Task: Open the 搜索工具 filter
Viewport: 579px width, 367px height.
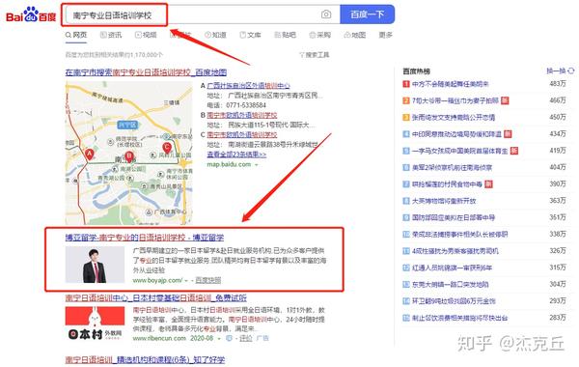Action: click(315, 55)
